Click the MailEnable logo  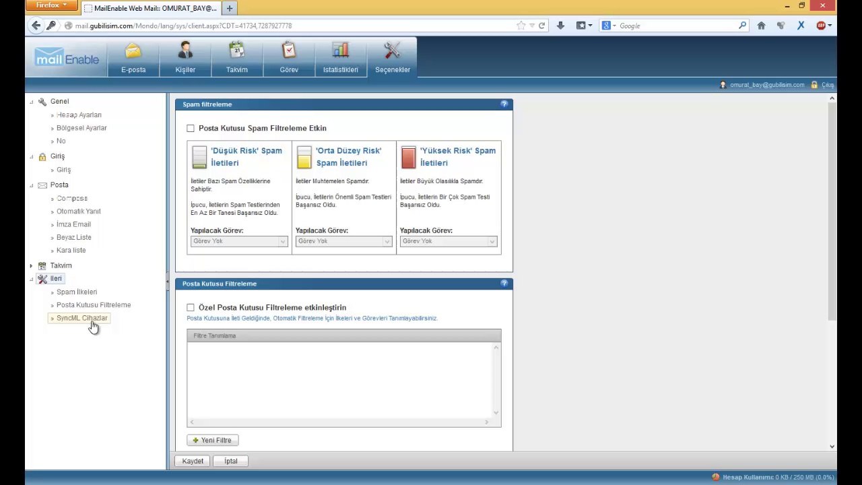[67, 57]
